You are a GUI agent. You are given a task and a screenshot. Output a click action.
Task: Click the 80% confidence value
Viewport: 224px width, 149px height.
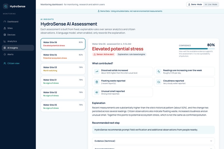click(211, 45)
